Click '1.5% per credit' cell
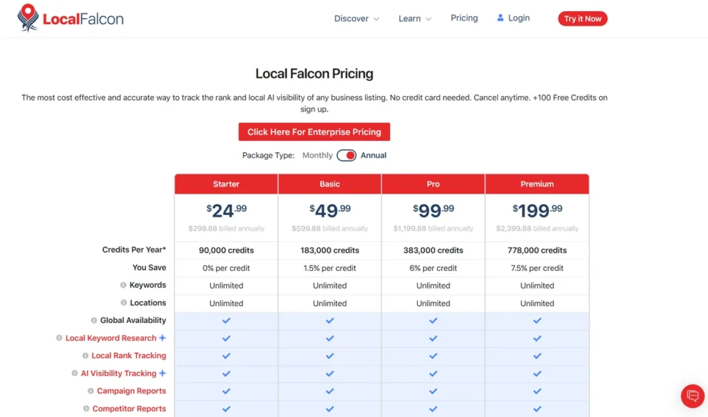708x417 pixels. point(330,268)
